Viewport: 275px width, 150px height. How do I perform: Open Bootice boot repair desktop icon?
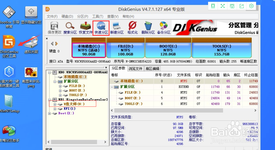(9, 17)
